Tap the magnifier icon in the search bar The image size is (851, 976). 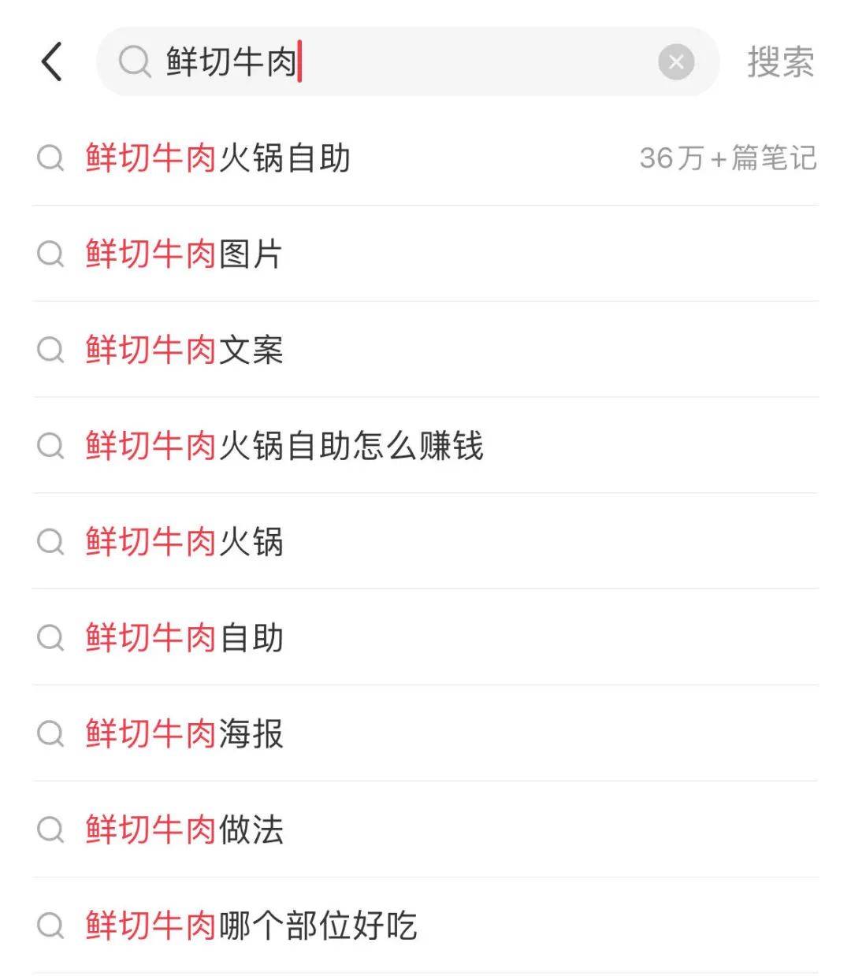(135, 61)
